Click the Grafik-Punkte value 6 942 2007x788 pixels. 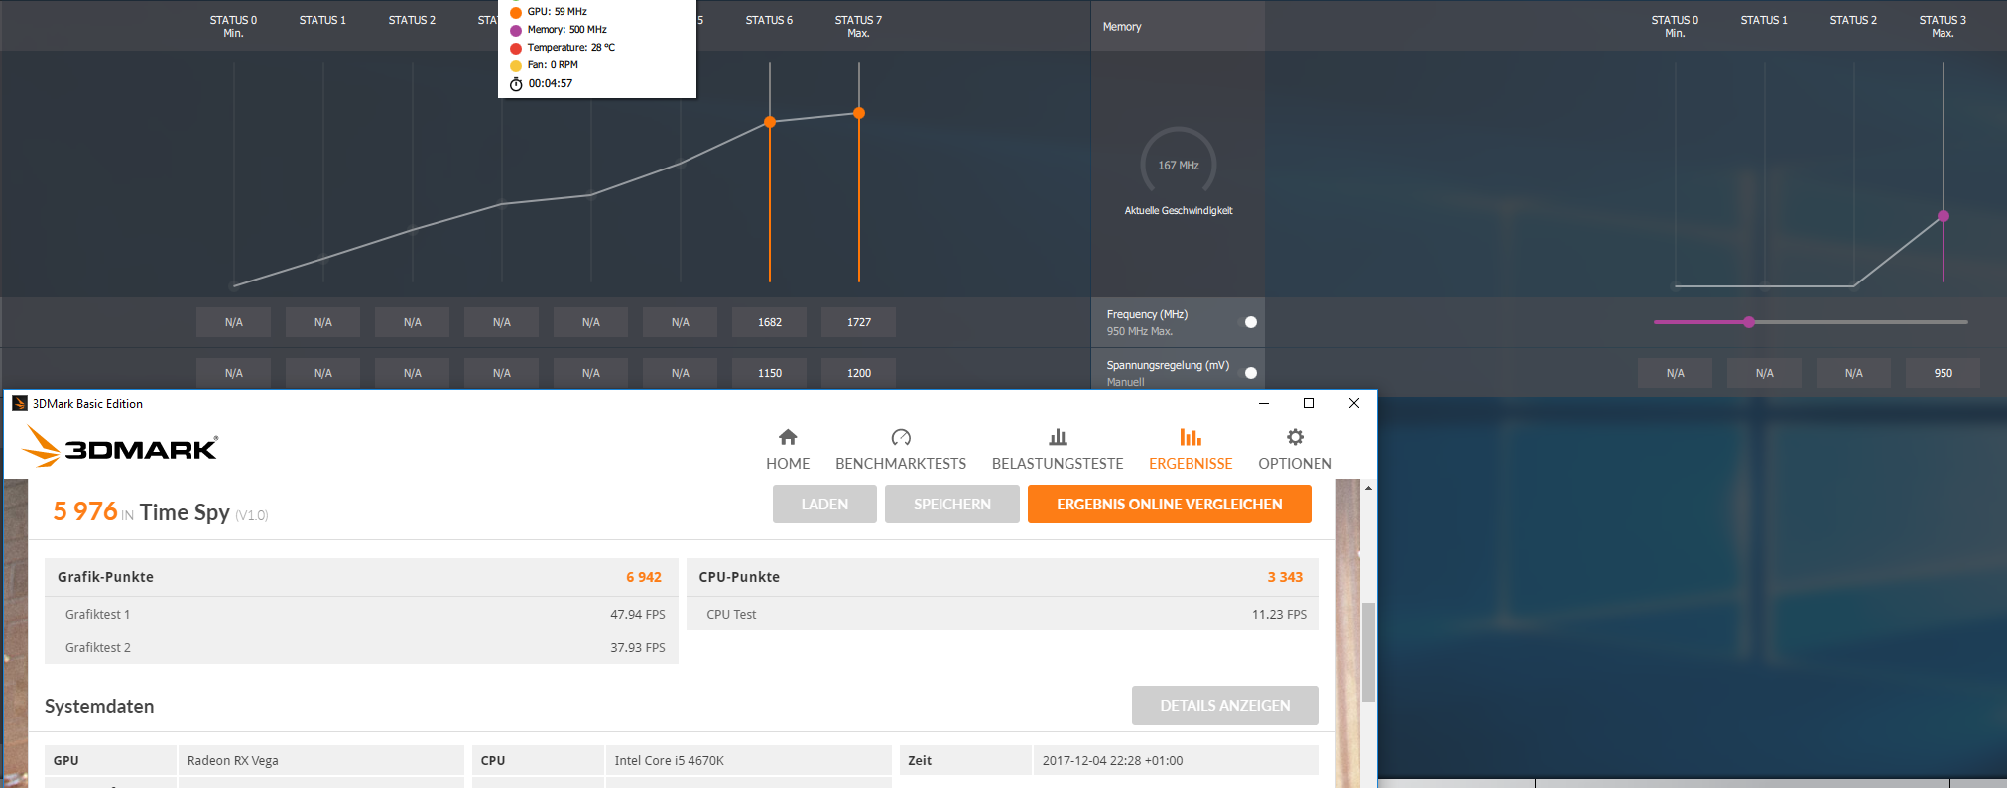point(644,577)
